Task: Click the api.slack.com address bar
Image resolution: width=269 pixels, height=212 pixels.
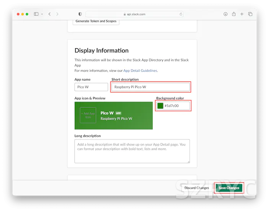Action: tap(134, 14)
